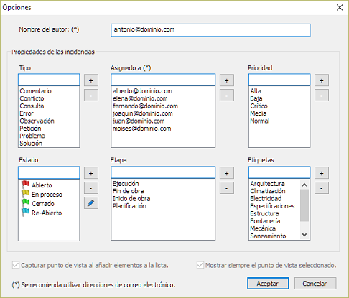Click the Aceptar button

tap(268, 284)
